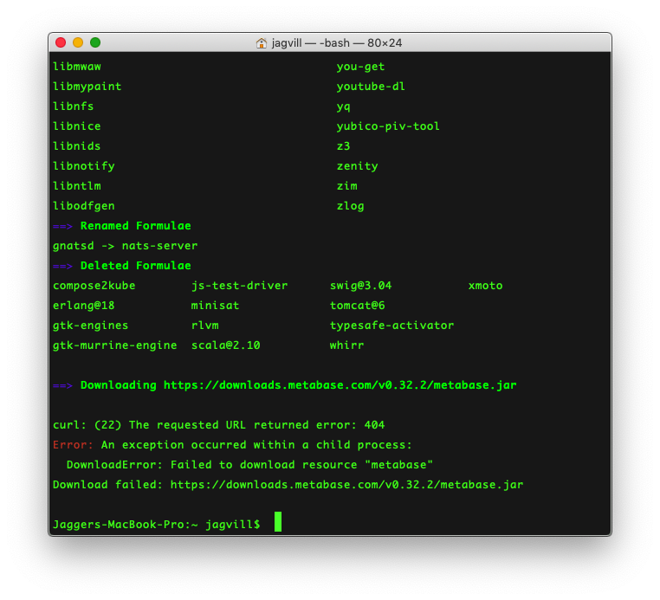Click the 'curl: (22)' error 404 line
The height and width of the screenshot is (600, 660).
[x=219, y=425]
